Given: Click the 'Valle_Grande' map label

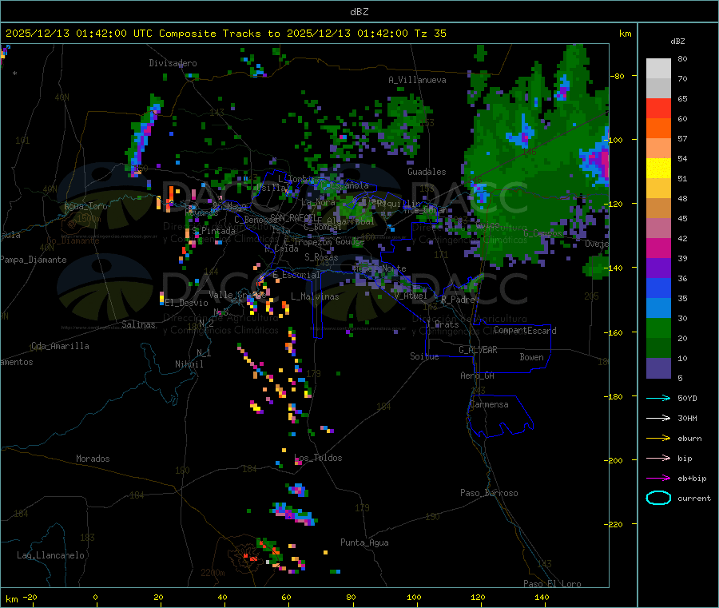Looking at the screenshot, I should click(x=237, y=295).
